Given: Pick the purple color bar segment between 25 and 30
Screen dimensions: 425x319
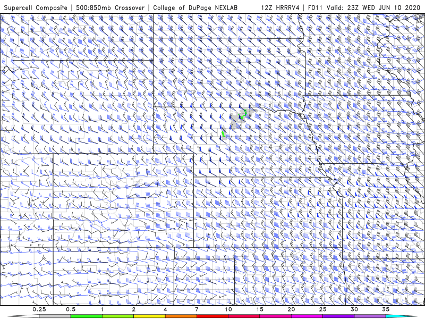Looking at the screenshot, I should point(338,316).
